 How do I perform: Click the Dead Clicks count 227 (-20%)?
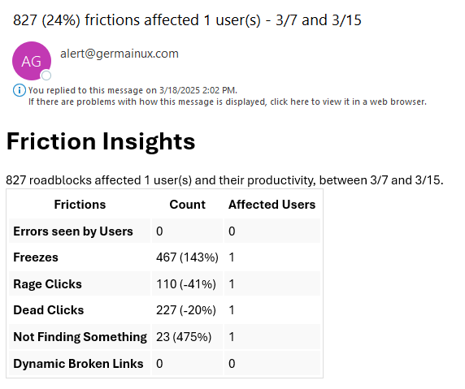coord(186,310)
